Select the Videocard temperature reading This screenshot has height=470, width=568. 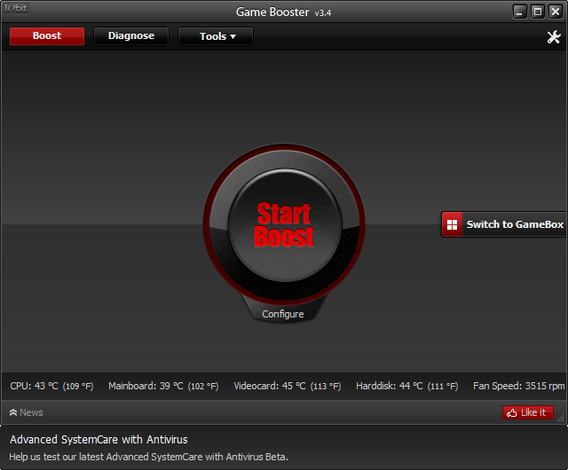[287, 386]
